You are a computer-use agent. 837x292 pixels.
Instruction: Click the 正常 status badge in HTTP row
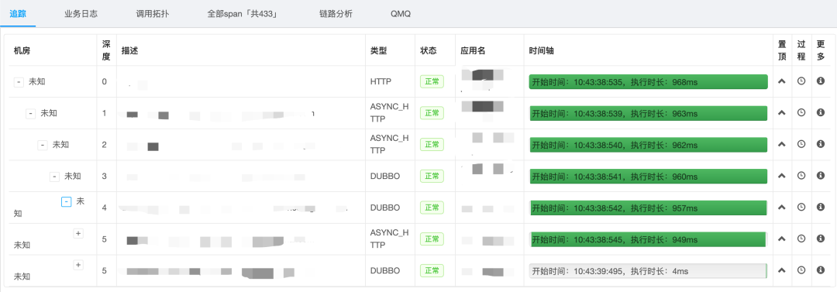pyautogui.click(x=432, y=81)
